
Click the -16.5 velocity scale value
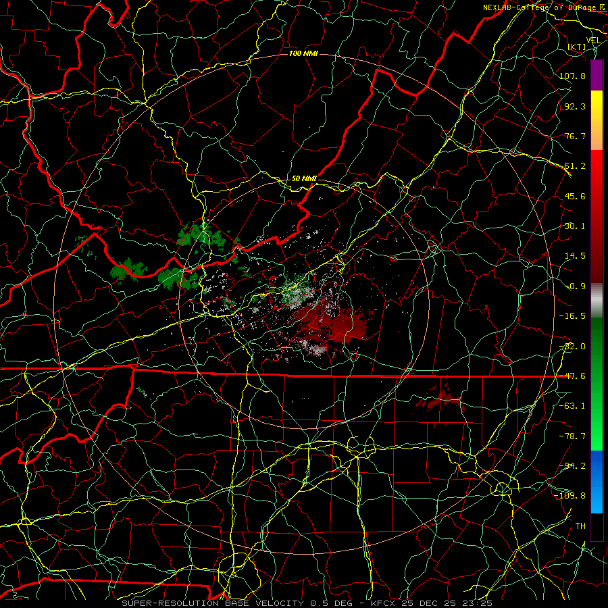[x=572, y=316]
